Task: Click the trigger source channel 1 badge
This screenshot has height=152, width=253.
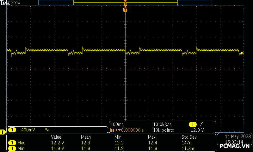Action: [192, 124]
